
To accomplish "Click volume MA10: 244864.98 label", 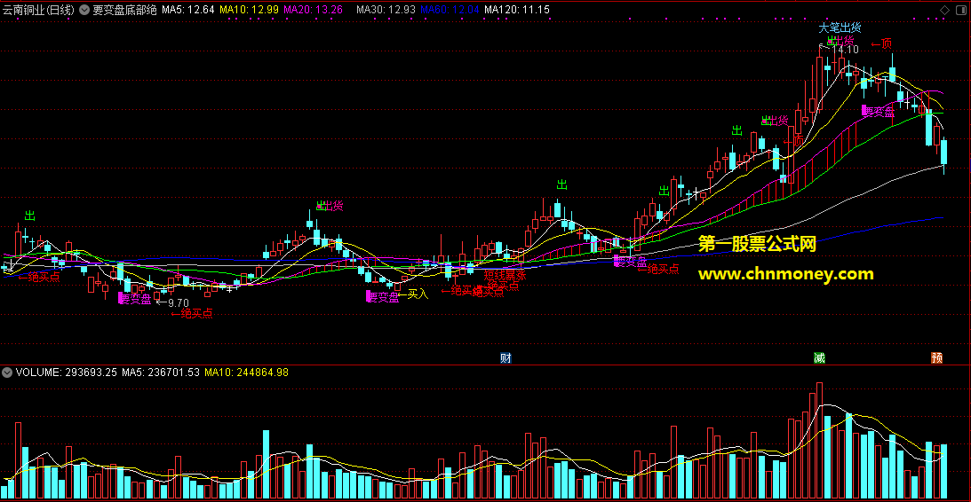I will pyautogui.click(x=246, y=373).
